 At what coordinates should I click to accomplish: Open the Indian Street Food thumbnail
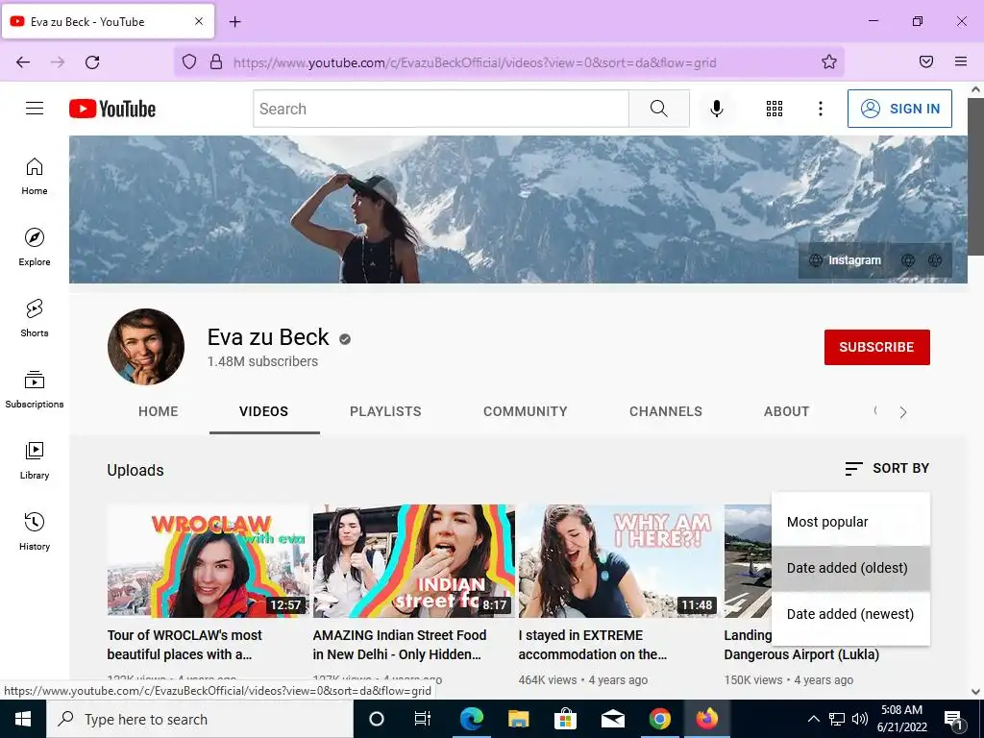click(414, 561)
